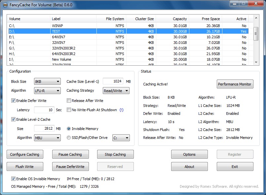Uncheck Enable Level-2 Cache
The height and width of the screenshot is (195, 266).
14,119
